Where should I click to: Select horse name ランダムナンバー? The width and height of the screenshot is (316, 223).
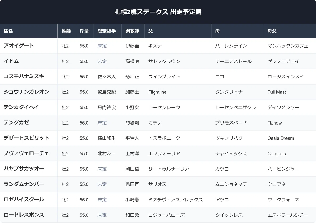tap(24, 184)
